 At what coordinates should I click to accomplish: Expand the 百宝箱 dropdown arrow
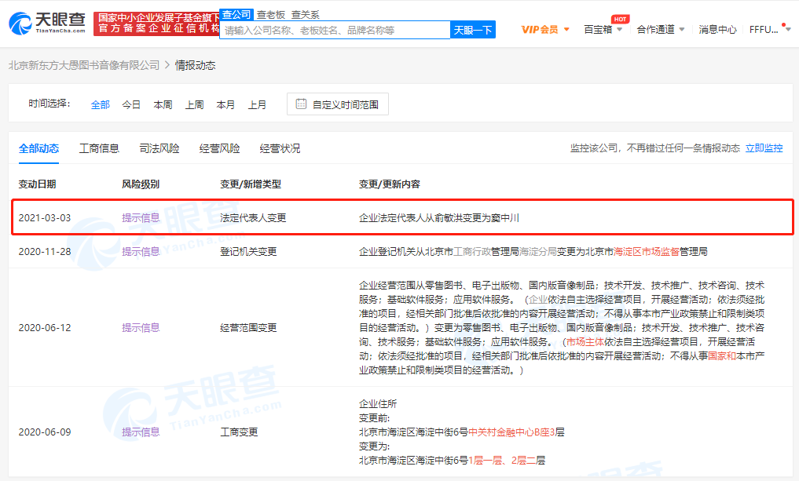click(x=620, y=30)
